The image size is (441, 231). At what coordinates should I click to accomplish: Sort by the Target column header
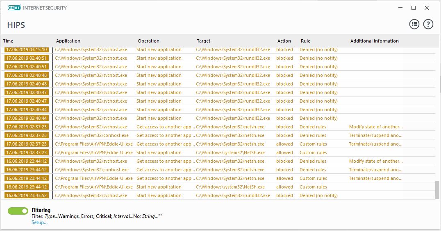203,41
